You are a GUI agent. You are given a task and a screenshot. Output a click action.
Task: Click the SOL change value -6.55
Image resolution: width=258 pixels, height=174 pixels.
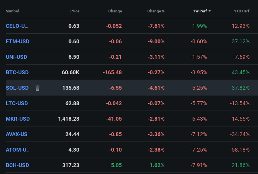click(x=116, y=88)
